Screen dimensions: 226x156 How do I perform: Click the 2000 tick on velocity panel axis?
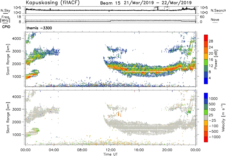point(17,122)
